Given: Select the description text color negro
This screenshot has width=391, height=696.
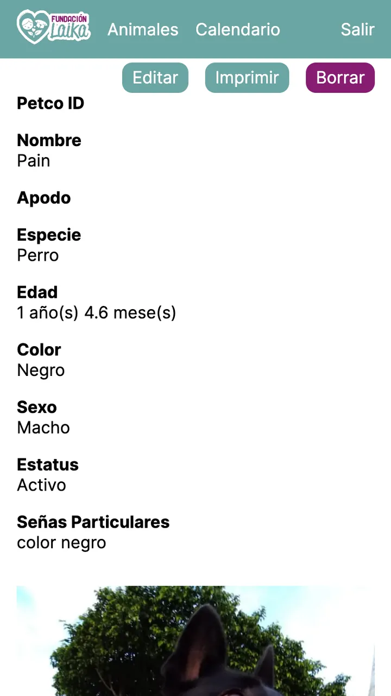Looking at the screenshot, I should point(61,543).
